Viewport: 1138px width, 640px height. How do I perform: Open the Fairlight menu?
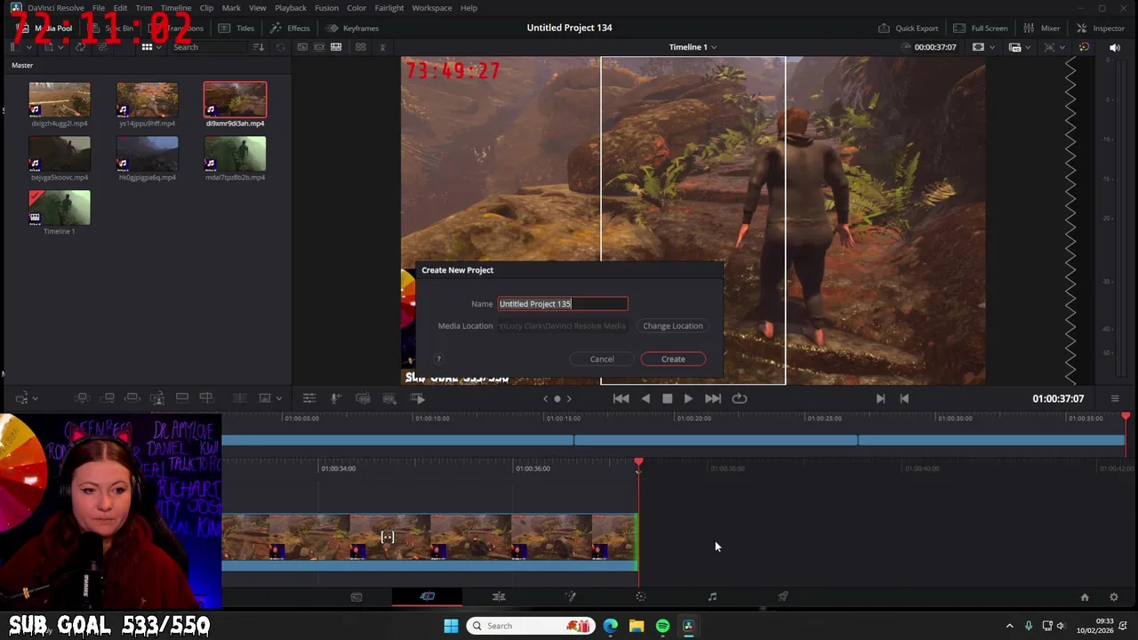389,8
